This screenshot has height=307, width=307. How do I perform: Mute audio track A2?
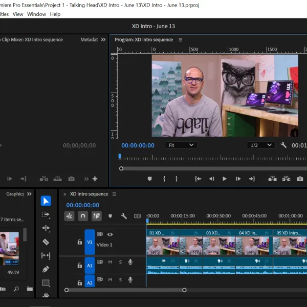(x=110, y=279)
